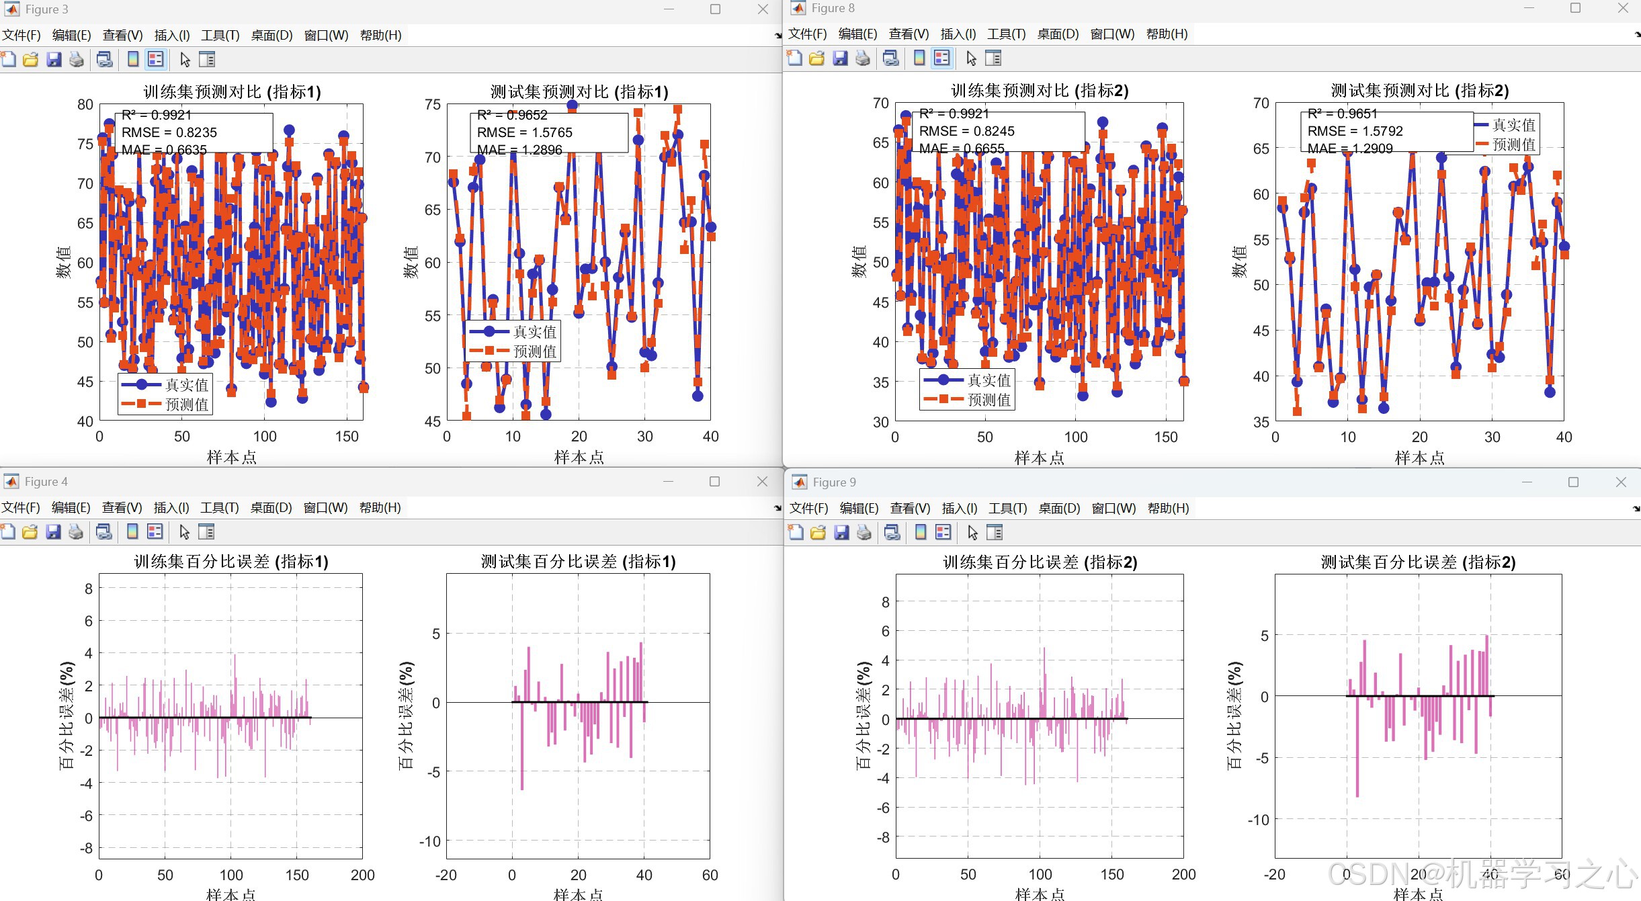This screenshot has width=1641, height=901.
Task: Click Link Plot icon in Figure 9
Action: coord(892,533)
